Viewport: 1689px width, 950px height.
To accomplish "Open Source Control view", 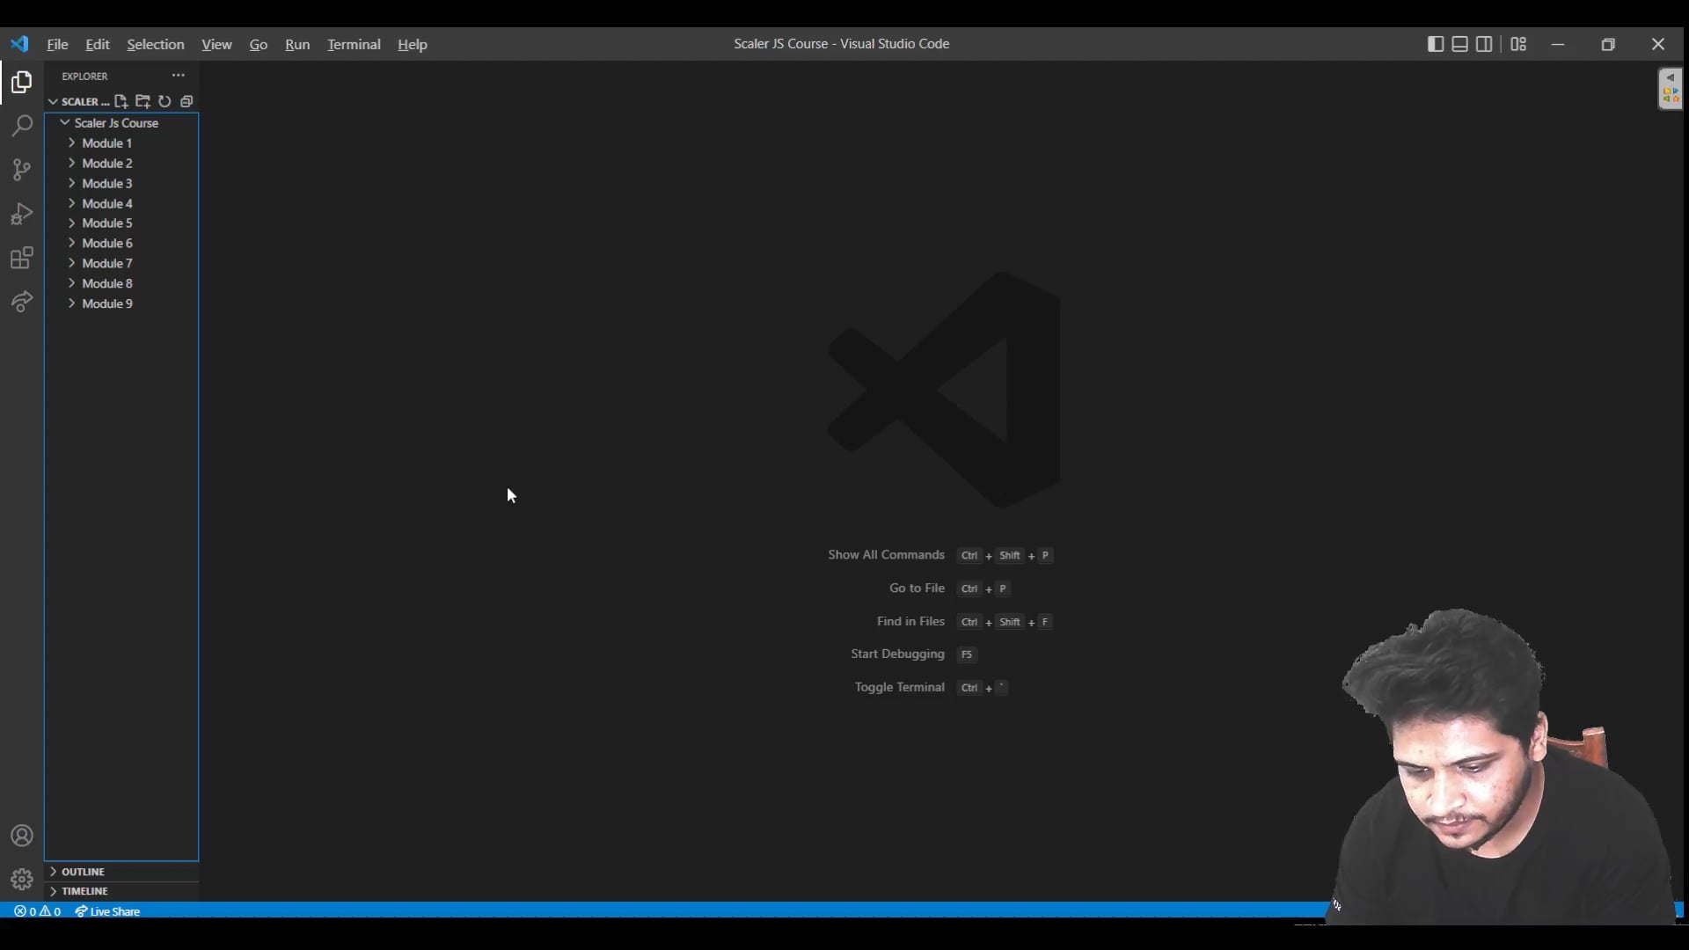I will click(x=22, y=170).
